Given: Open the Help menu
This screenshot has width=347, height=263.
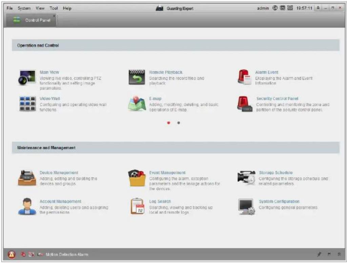Looking at the screenshot, I should [x=67, y=8].
